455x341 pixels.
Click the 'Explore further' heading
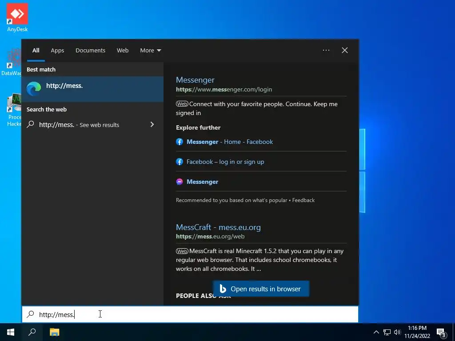[x=198, y=127]
